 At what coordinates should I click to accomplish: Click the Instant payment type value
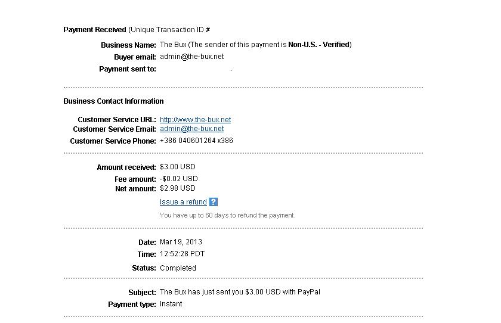171,304
